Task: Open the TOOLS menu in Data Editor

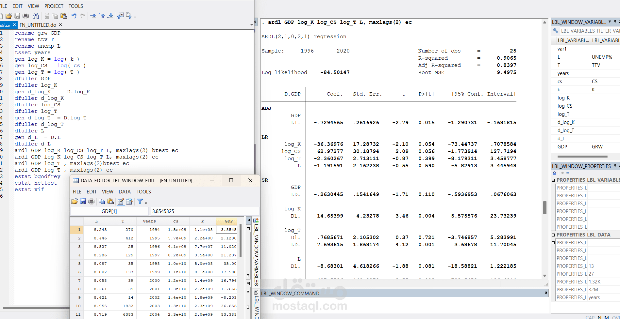Action: (x=144, y=192)
